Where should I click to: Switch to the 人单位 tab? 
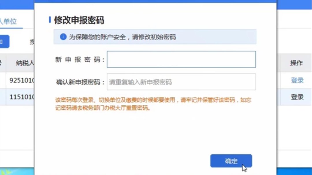[9, 21]
